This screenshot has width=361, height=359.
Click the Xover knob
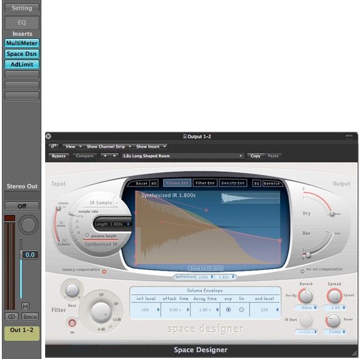[333, 321]
